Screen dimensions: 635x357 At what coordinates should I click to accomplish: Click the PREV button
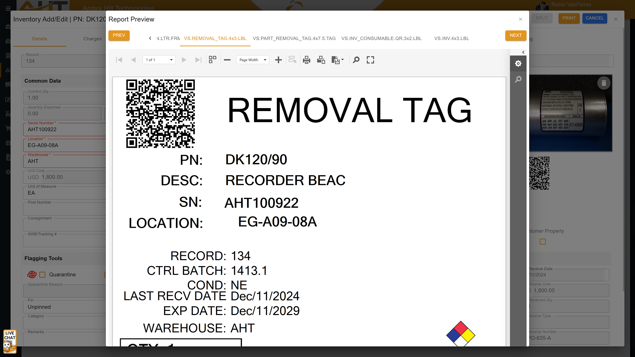click(119, 35)
